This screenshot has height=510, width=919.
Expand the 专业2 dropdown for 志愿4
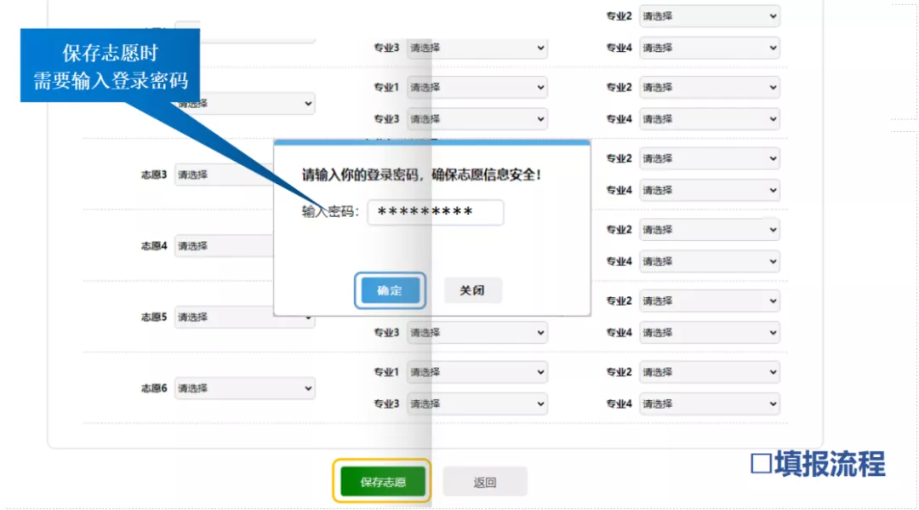[x=710, y=229]
